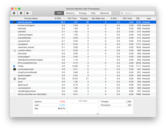
Task: Toggle the % CPU sort order arrow
Action: (64, 19)
